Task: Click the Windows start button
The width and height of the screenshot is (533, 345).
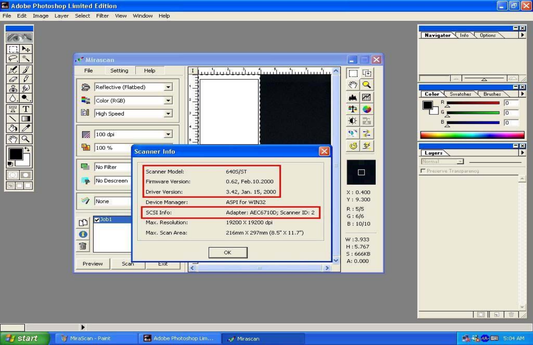Action: point(25,338)
